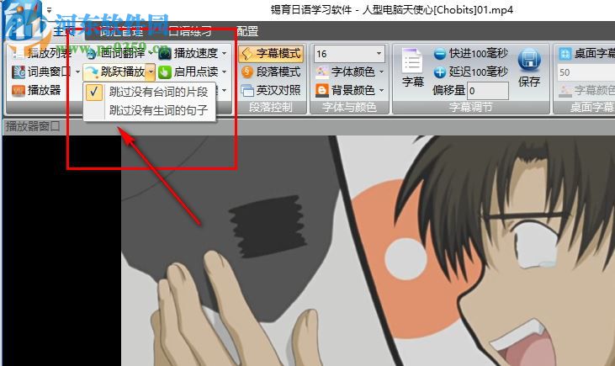Switch to the 口语练习 ribbon tab
The image size is (615, 366).
[190, 31]
